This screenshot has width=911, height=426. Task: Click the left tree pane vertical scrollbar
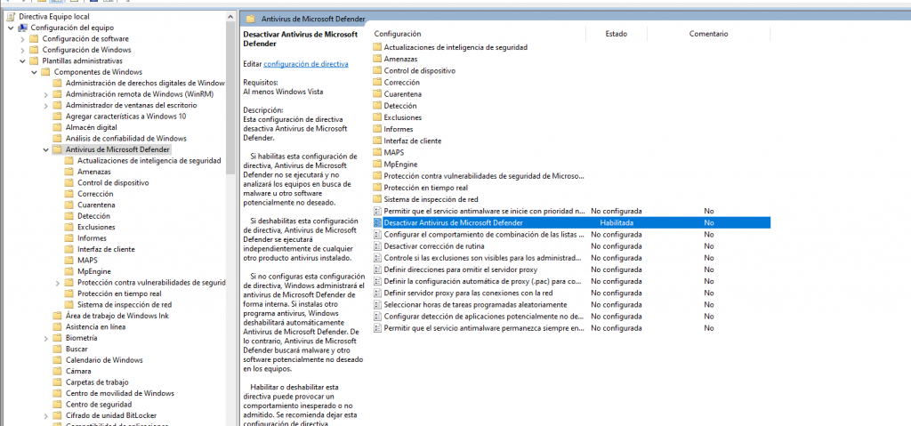232,222
